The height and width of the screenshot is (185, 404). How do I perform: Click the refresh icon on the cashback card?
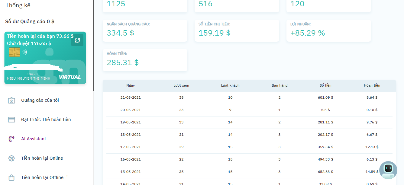77,40
